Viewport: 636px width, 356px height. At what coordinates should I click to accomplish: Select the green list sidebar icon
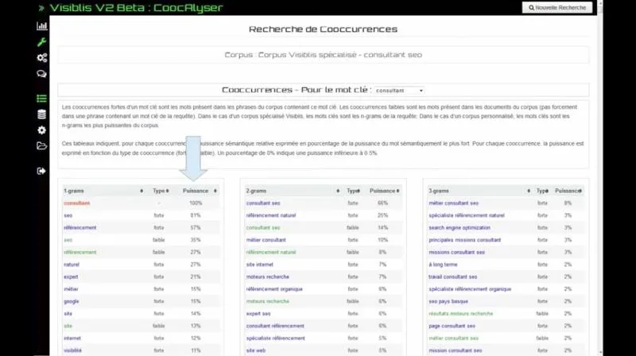(42, 99)
